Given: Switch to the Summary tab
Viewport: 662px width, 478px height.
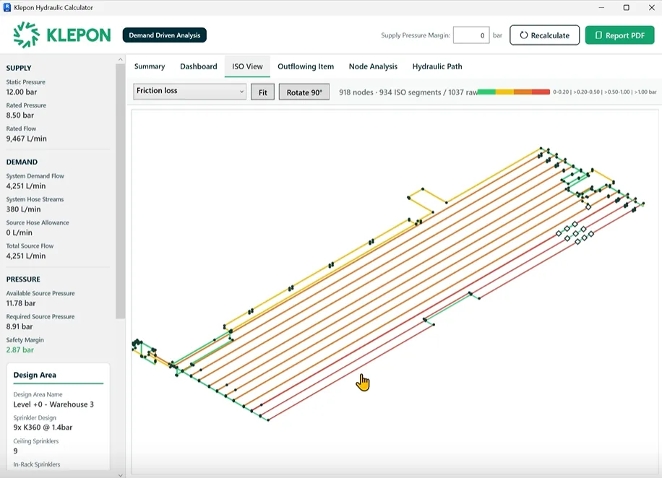Looking at the screenshot, I should tap(150, 66).
